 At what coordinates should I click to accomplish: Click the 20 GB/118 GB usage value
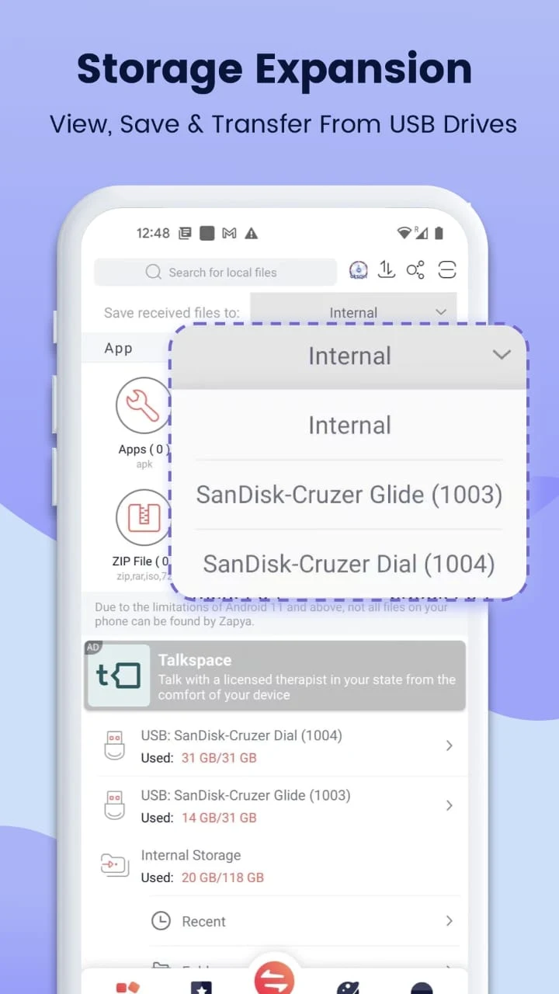(x=223, y=878)
